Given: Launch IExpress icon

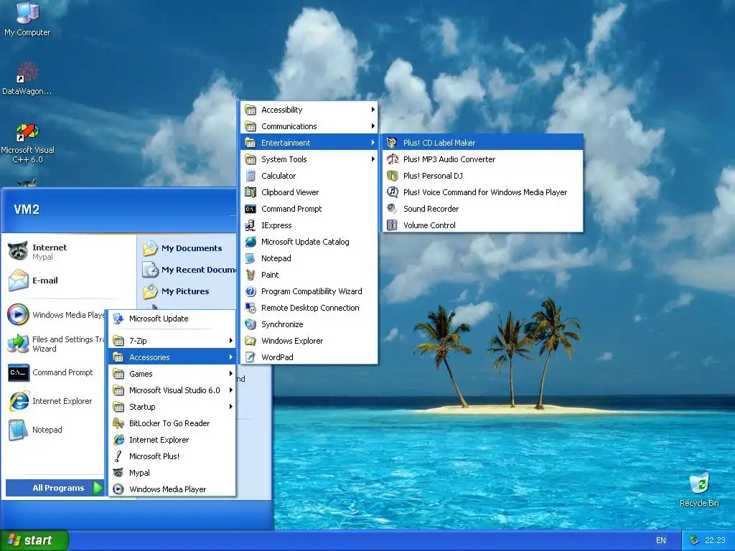Looking at the screenshot, I should (251, 225).
